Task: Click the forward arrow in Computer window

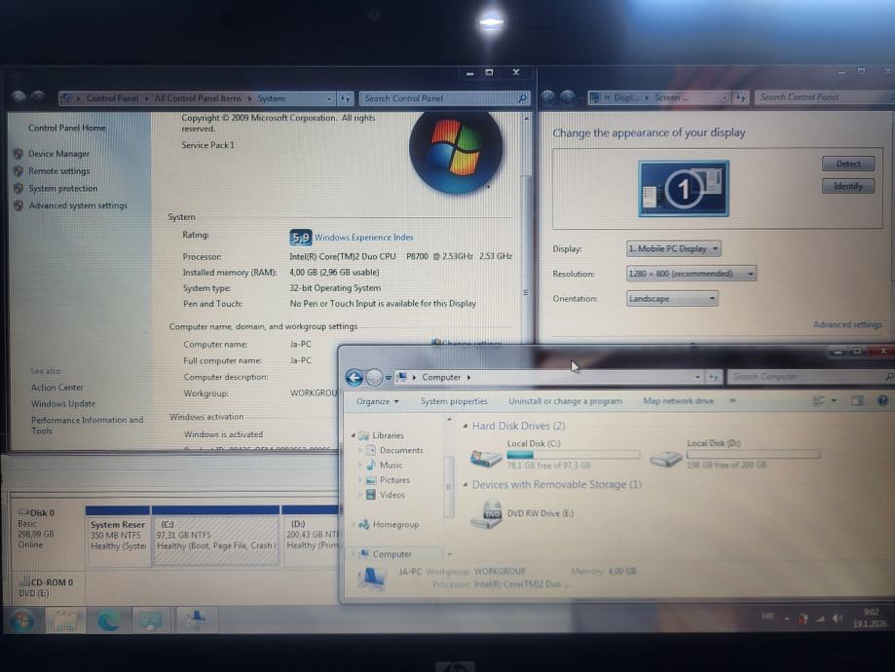Action: point(374,378)
